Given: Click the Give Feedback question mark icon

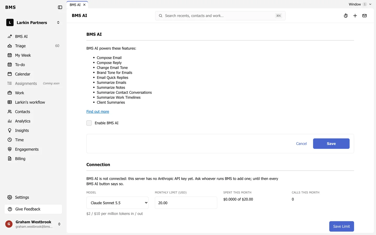Looking at the screenshot, I should pyautogui.click(x=10, y=209).
